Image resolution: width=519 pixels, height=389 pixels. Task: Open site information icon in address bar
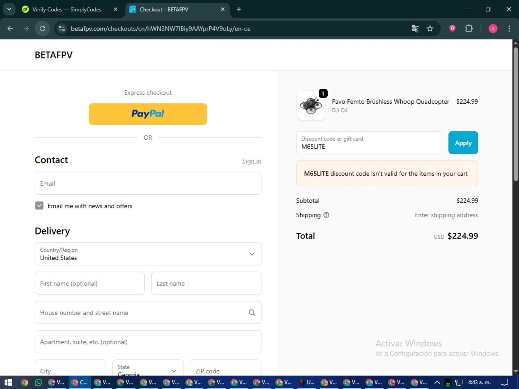coord(62,29)
